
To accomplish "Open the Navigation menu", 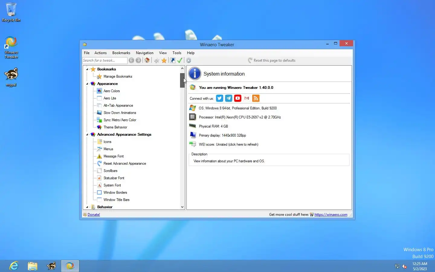I will (x=144, y=53).
